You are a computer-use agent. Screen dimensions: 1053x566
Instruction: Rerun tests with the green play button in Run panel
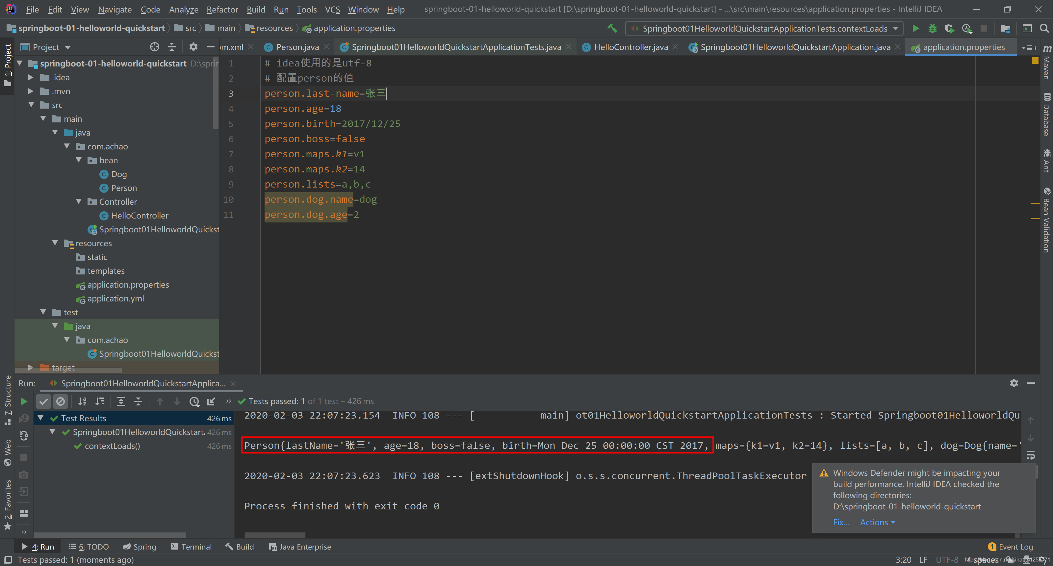pyautogui.click(x=24, y=401)
